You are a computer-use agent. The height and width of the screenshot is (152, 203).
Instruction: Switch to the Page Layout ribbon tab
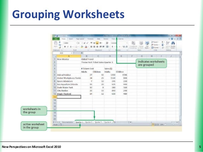click(80, 39)
